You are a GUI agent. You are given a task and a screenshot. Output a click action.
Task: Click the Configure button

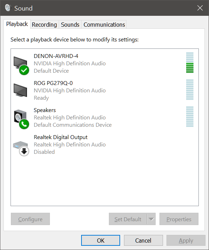tap(30, 219)
